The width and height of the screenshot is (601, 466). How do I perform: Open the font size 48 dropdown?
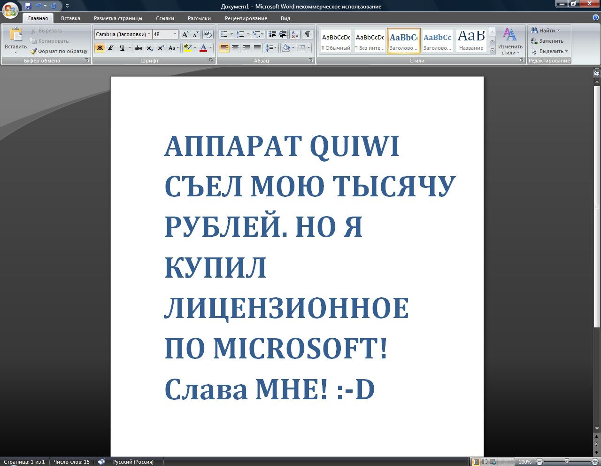click(175, 34)
